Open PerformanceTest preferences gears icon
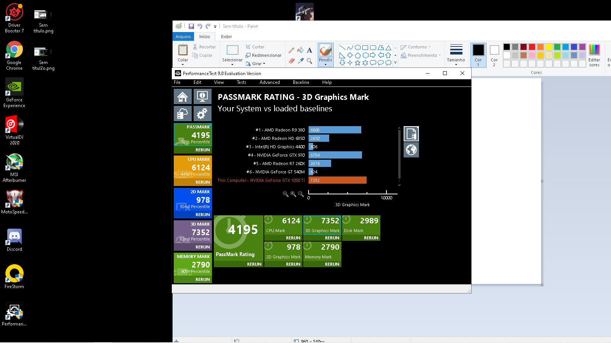The height and width of the screenshot is (343, 611). pyautogui.click(x=202, y=114)
